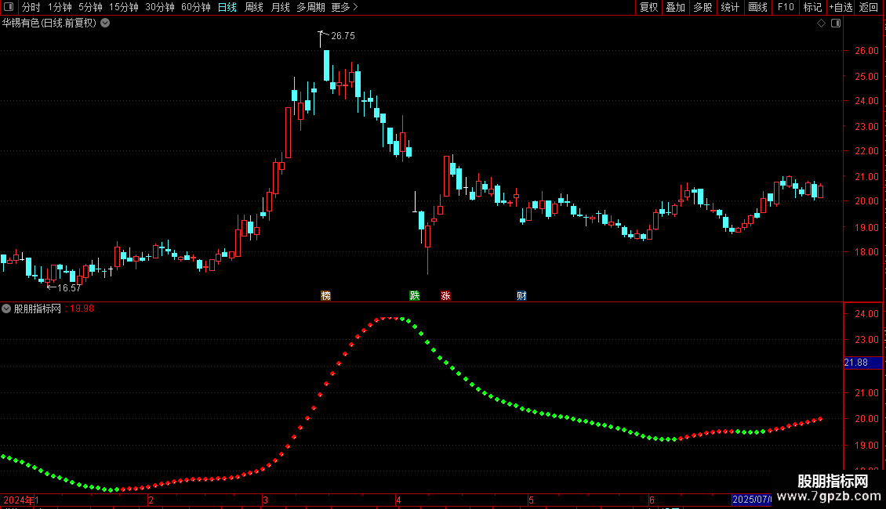Click the 2024年1 label on the time axis
The height and width of the screenshot is (509, 886).
point(21,500)
